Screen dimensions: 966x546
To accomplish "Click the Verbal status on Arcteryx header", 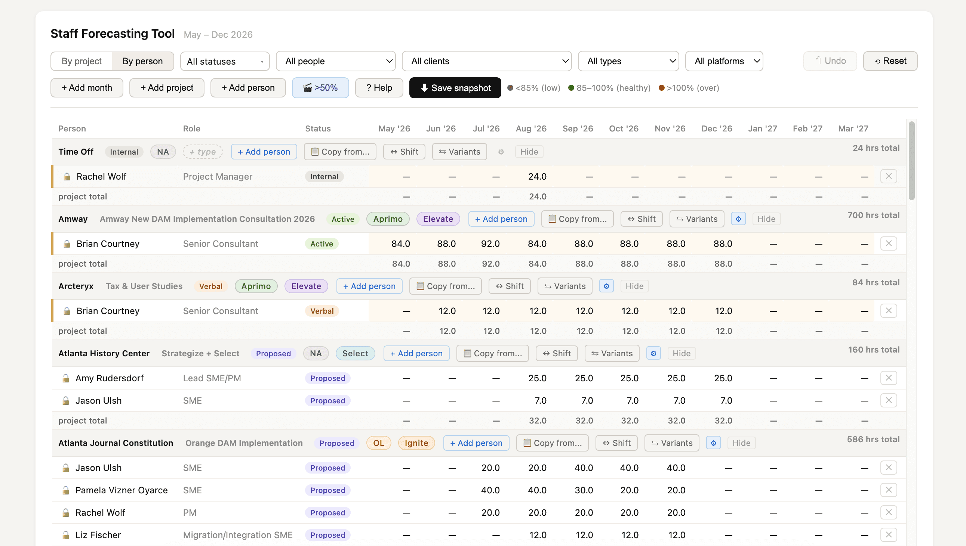I will tap(211, 286).
